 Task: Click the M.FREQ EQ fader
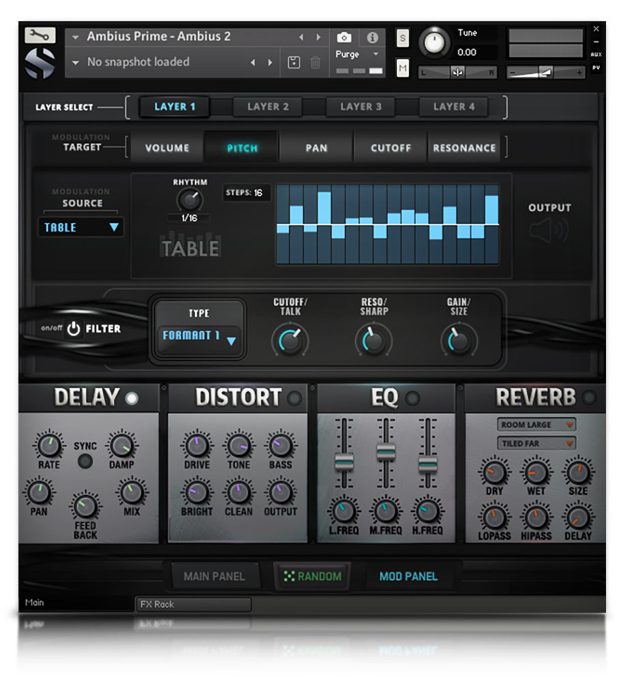(386, 451)
